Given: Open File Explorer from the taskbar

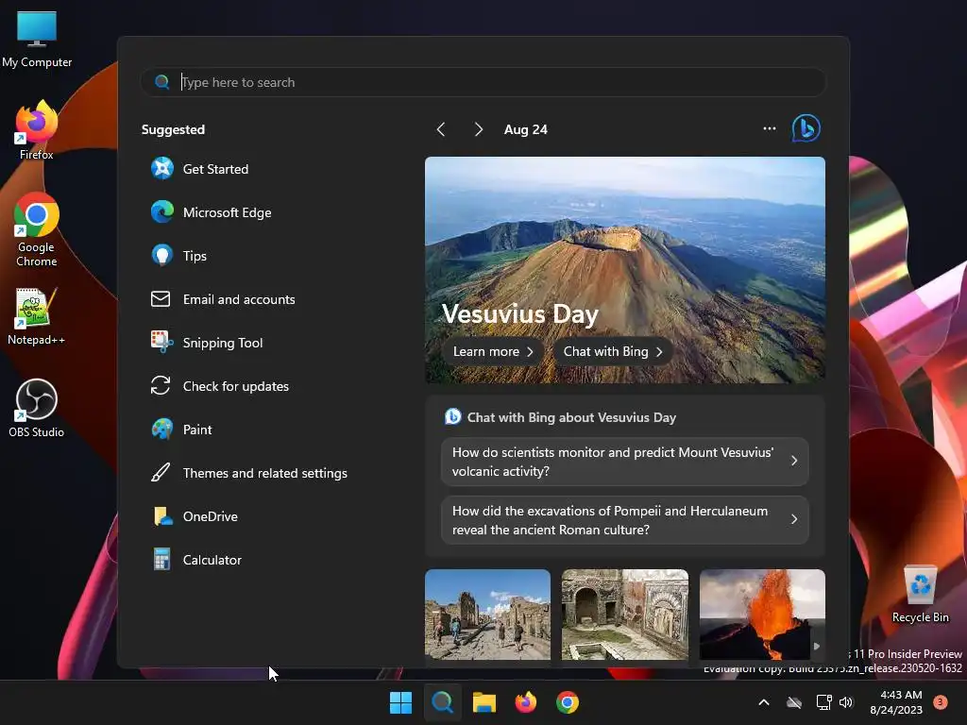Looking at the screenshot, I should coord(484,702).
